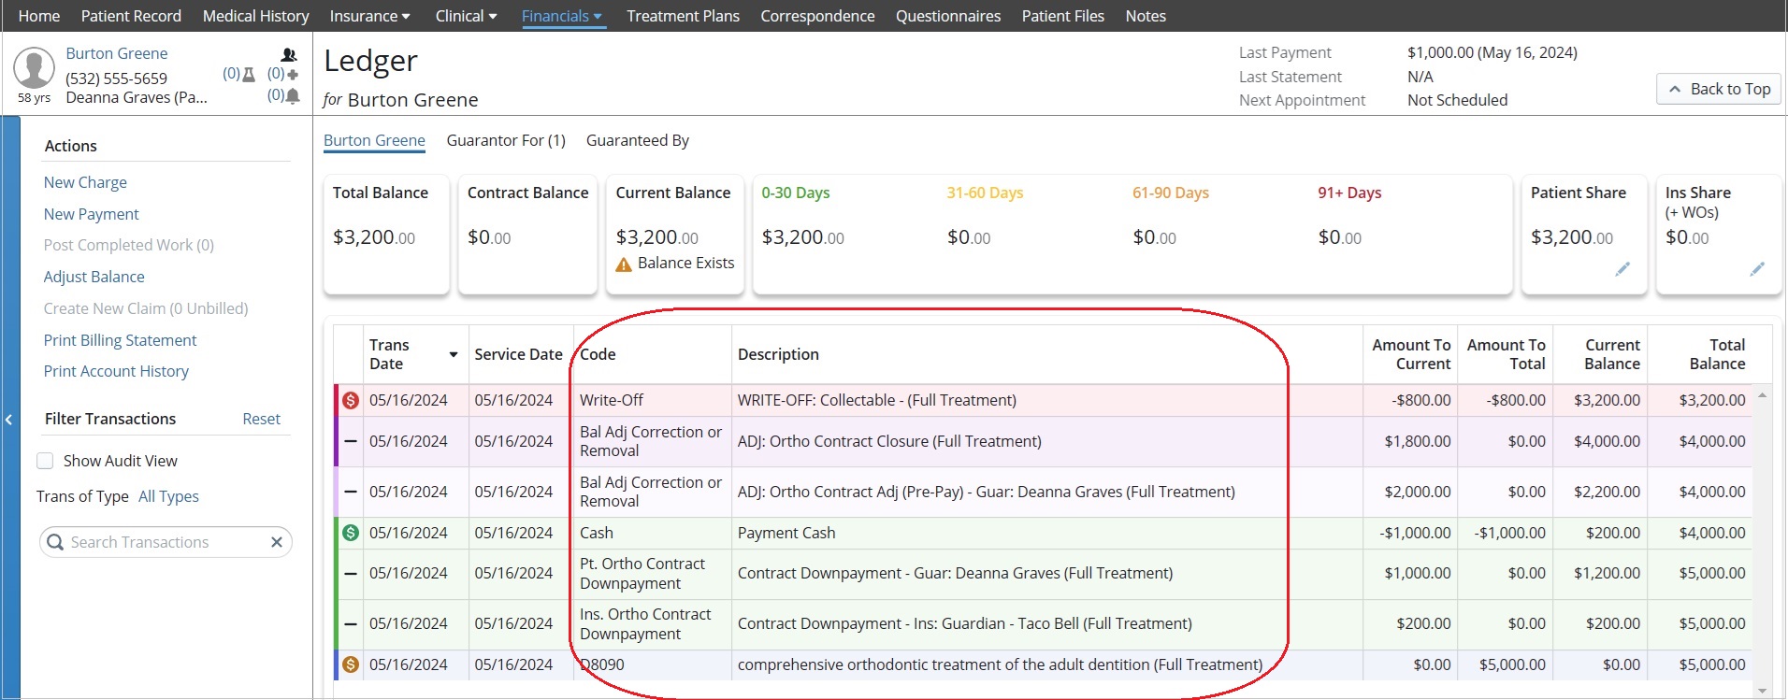
Task: Click the orange D8090 charge row icon
Action: click(x=351, y=664)
